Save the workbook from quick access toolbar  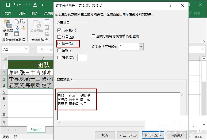tap(8, 5)
